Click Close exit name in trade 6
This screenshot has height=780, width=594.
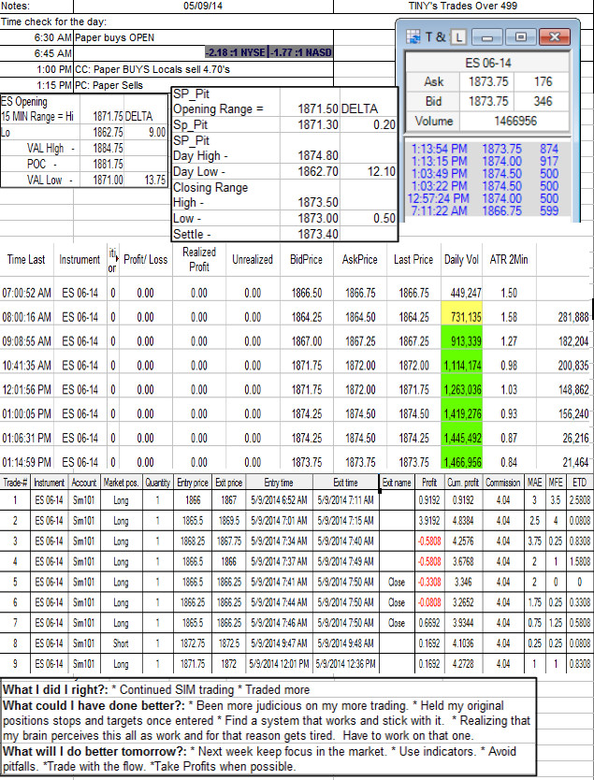(x=397, y=602)
